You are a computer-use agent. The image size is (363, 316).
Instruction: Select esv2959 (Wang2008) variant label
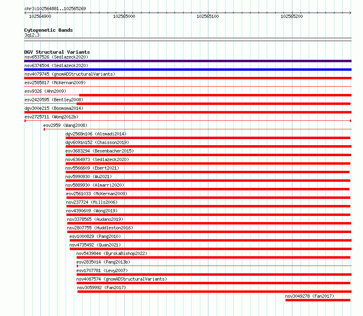[x=65, y=125]
